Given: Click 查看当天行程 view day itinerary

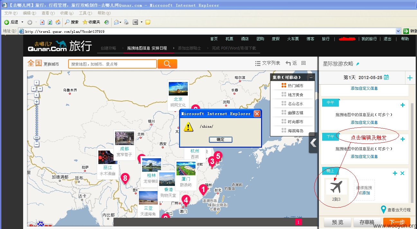Looking at the screenshot, I should point(396,210).
